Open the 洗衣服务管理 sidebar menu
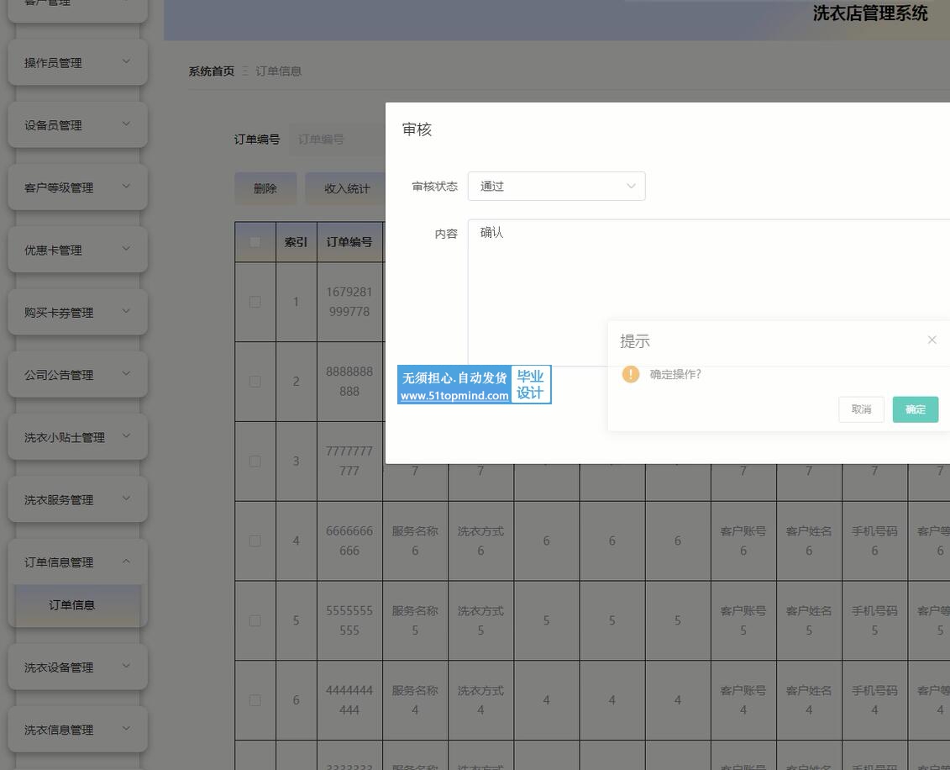Image resolution: width=950 pixels, height=770 pixels. click(x=77, y=499)
